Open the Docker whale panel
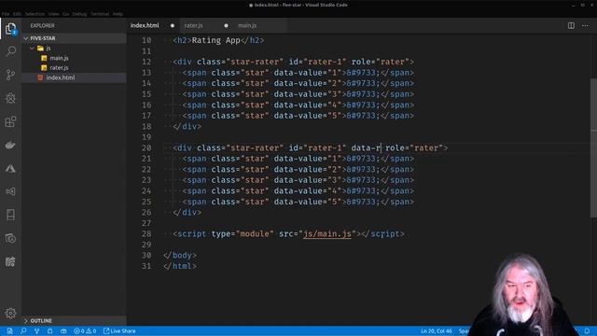The width and height of the screenshot is (597, 336). coord(10,146)
